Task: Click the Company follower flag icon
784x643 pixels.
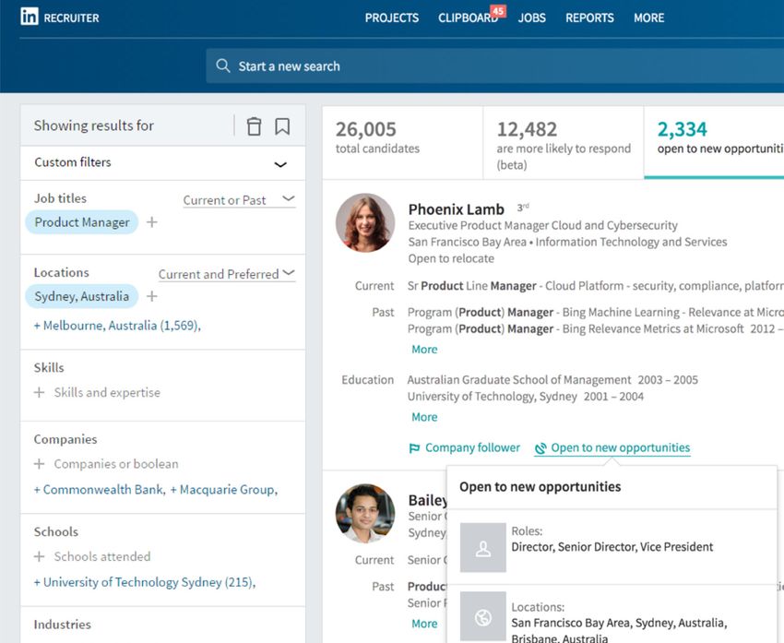Action: coord(414,448)
